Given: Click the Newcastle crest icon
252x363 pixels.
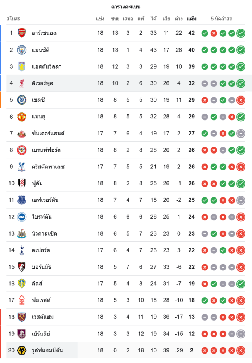Looking at the screenshot, I should [22, 233].
